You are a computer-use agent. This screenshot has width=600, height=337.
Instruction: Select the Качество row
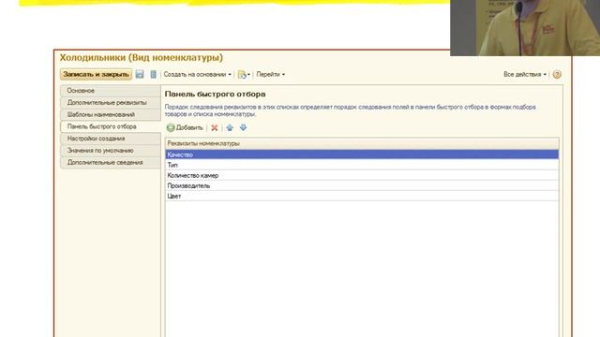[x=362, y=154]
